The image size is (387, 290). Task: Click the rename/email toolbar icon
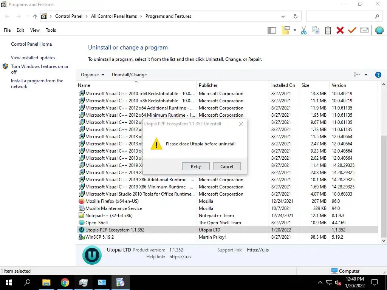coord(364,30)
